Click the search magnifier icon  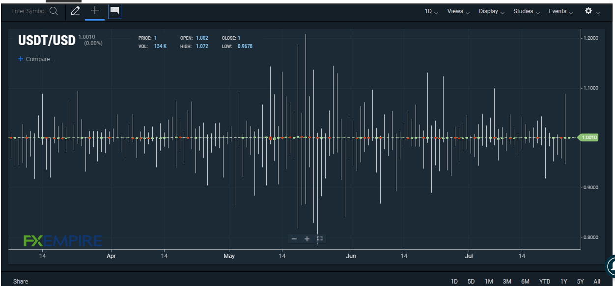click(x=54, y=11)
